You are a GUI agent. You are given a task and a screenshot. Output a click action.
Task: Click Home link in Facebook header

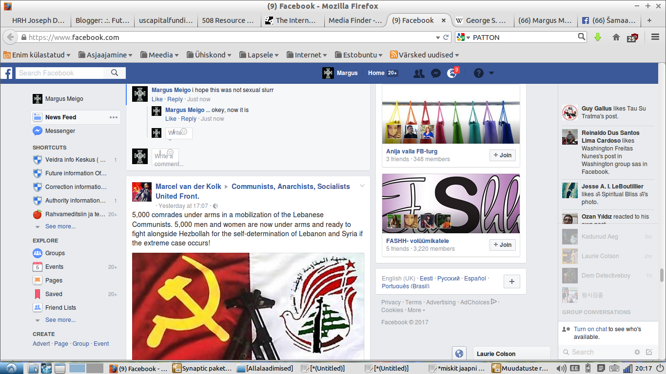(x=376, y=73)
